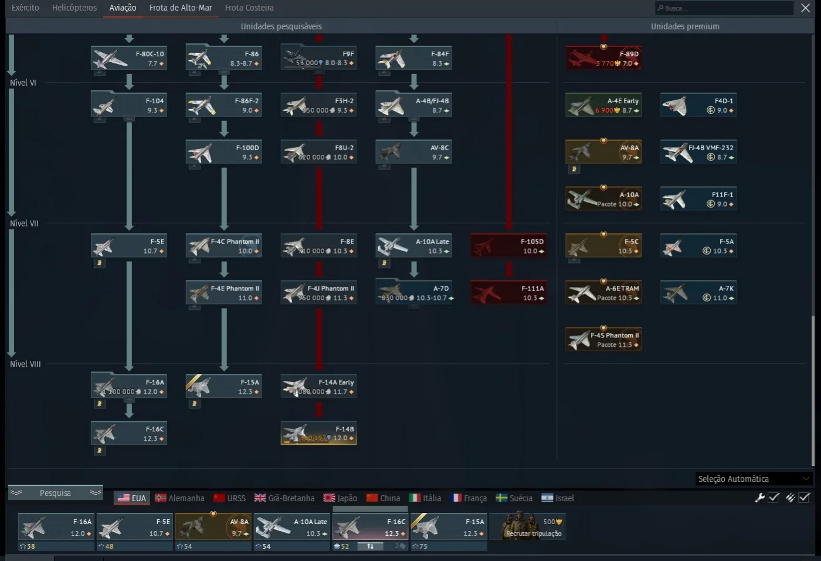Select the F-4S Phantom II premium pack
Screen dimensions: 821x561
click(x=603, y=340)
